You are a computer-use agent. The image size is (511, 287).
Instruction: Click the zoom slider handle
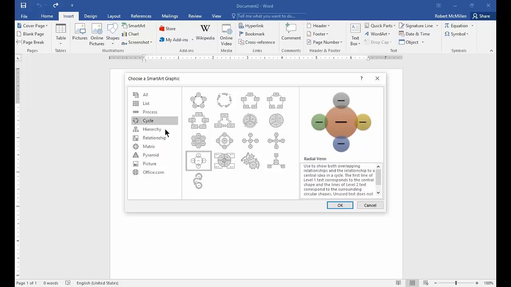(456, 283)
